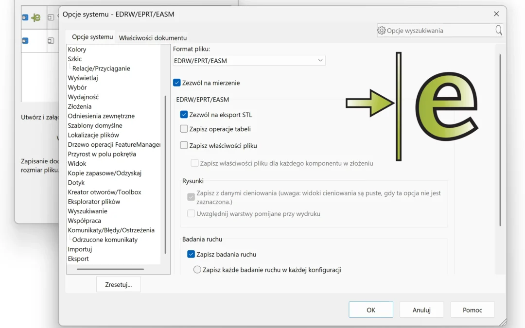Click the eDrawings icon in background window

point(36,17)
